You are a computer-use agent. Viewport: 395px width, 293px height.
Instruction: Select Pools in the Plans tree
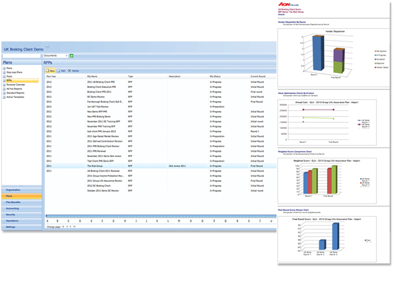(10, 76)
